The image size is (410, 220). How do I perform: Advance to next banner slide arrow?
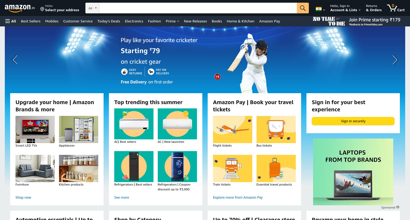click(x=395, y=60)
